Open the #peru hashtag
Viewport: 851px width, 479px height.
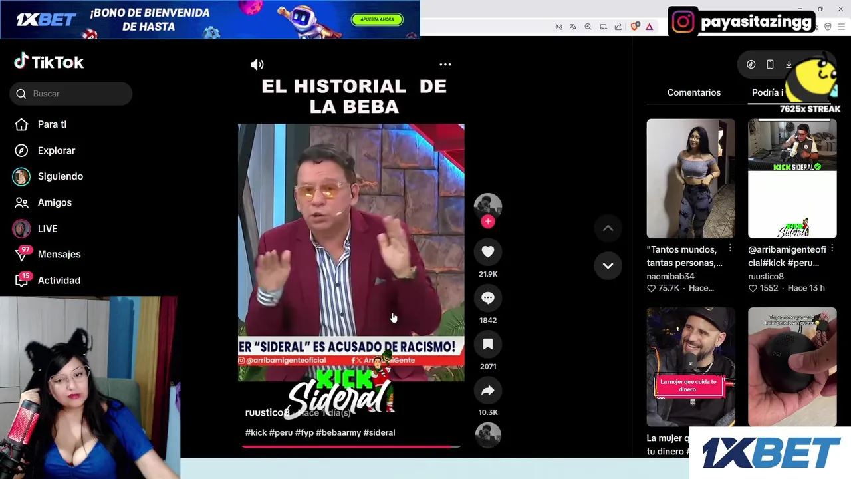[281, 432]
